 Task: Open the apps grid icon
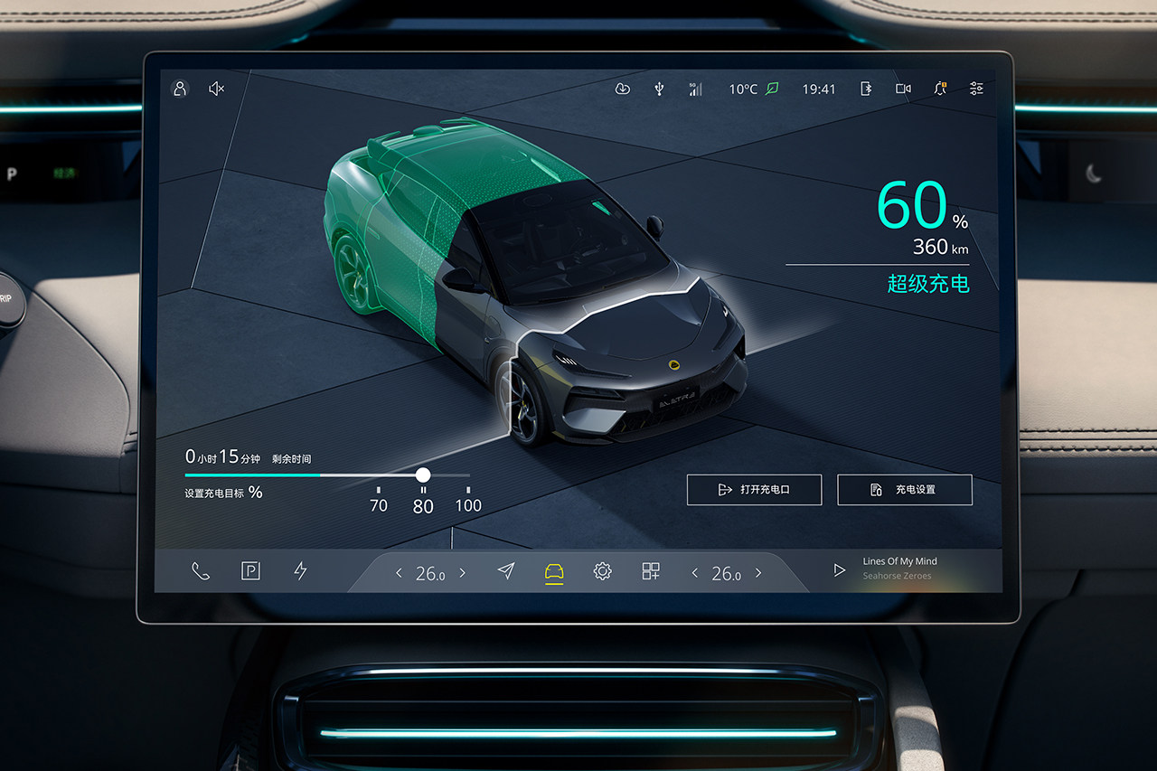click(651, 571)
